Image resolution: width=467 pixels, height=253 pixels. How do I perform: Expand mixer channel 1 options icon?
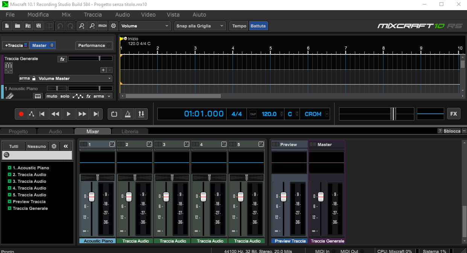pyautogui.click(x=112, y=144)
